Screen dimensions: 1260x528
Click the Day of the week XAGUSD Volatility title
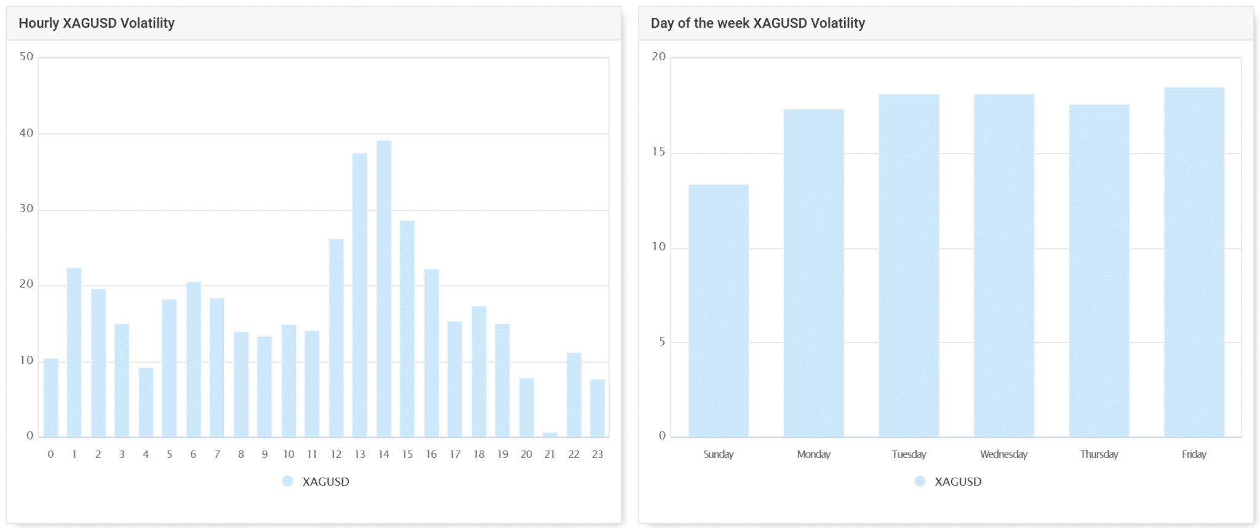tap(757, 23)
